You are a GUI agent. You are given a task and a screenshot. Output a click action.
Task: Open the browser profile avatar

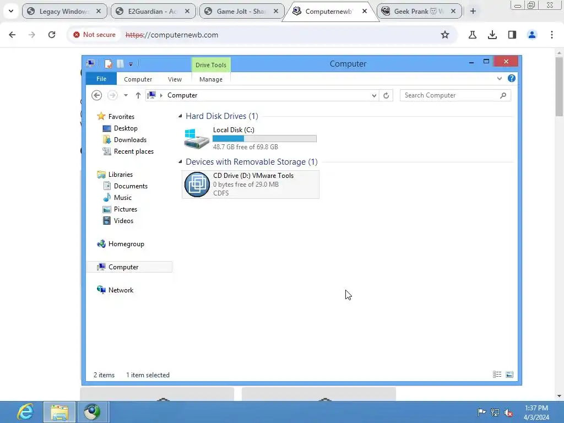(x=532, y=35)
